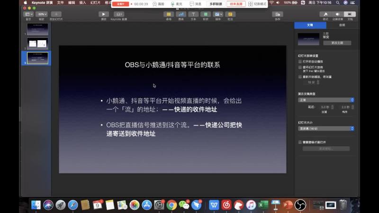Select slide 2 thumbnail in navigator
This screenshot has height=213, width=379.
point(37,44)
